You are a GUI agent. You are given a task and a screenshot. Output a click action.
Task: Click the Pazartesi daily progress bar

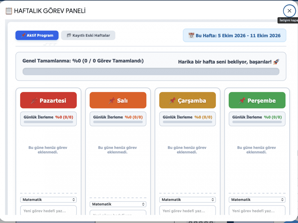pos(48,122)
